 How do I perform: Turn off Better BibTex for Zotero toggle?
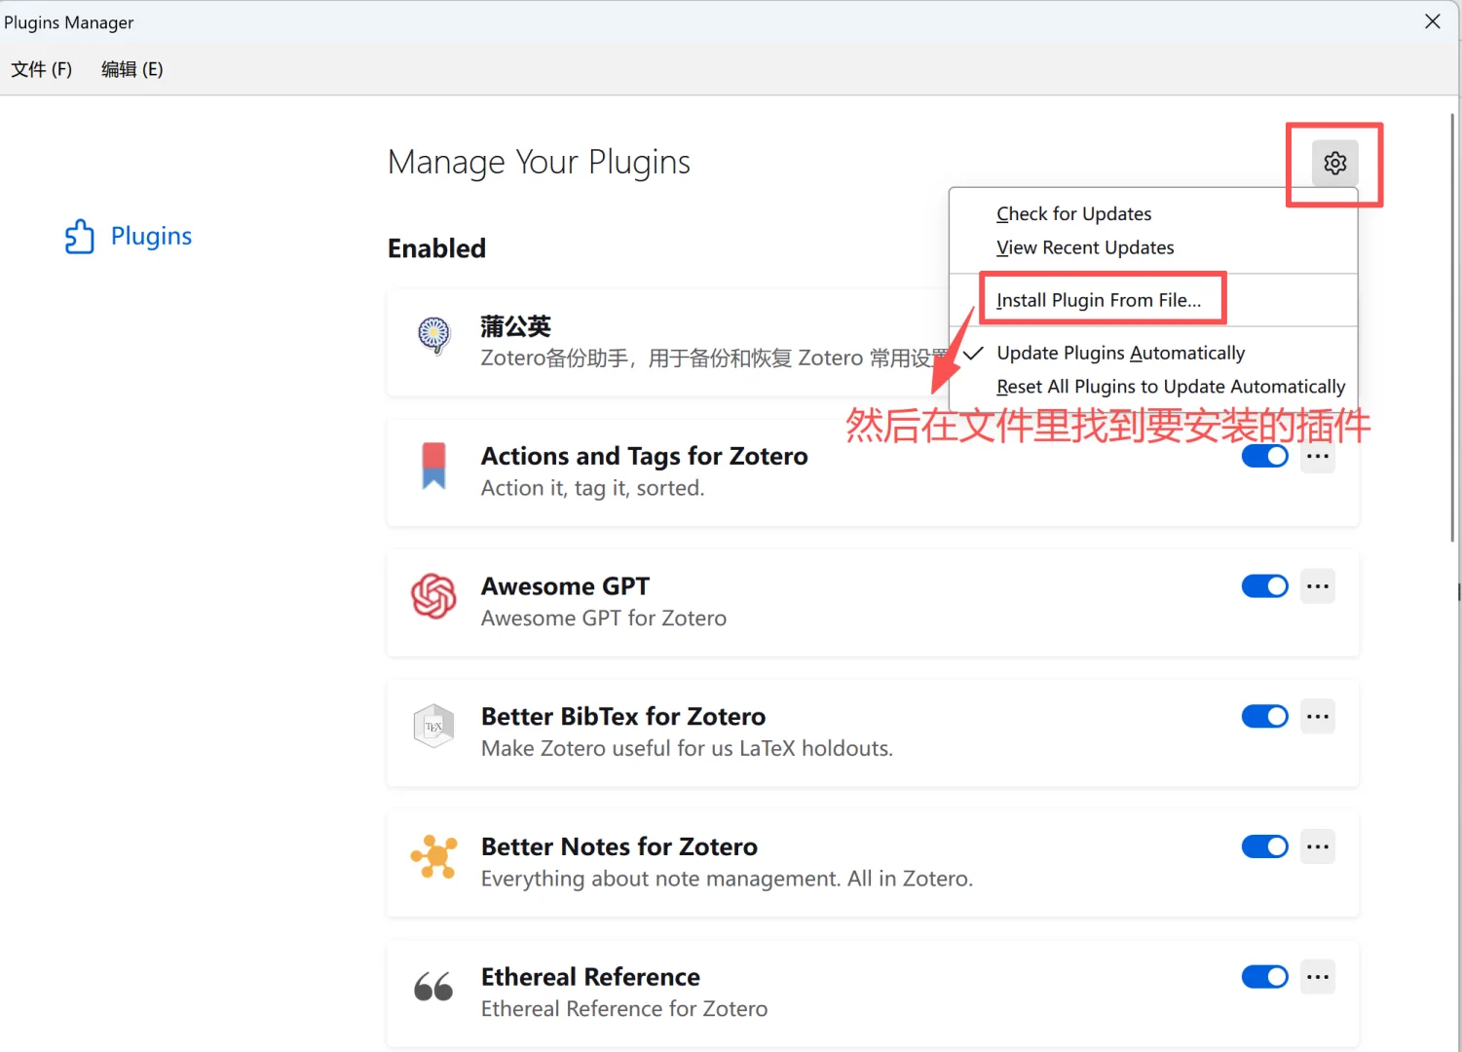coord(1264,717)
